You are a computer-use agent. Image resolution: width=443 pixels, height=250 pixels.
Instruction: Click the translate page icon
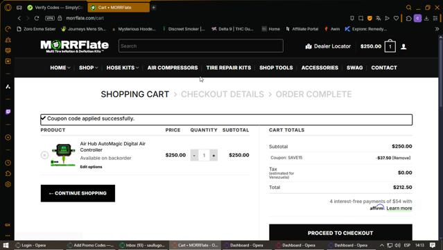(x=379, y=18)
